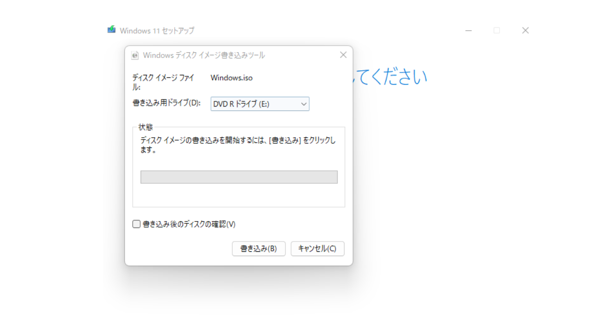The image size is (596, 335).
Task: Close the Windows 11 Setup window
Action: (525, 30)
